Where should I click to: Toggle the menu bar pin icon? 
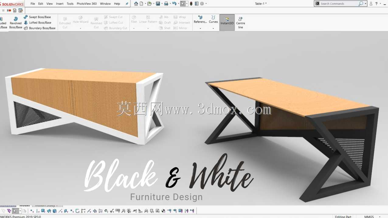(127, 4)
